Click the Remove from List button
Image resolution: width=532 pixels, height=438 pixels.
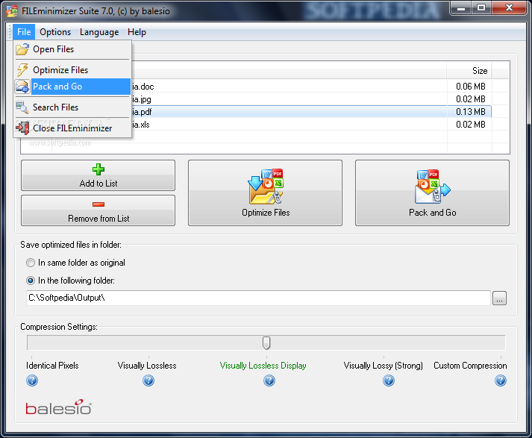point(98,210)
